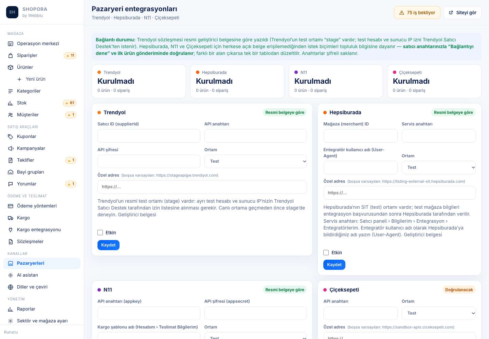This screenshot has width=489, height=339.
Task: Click the Kampanyalar megaphone icon
Action: click(11, 148)
